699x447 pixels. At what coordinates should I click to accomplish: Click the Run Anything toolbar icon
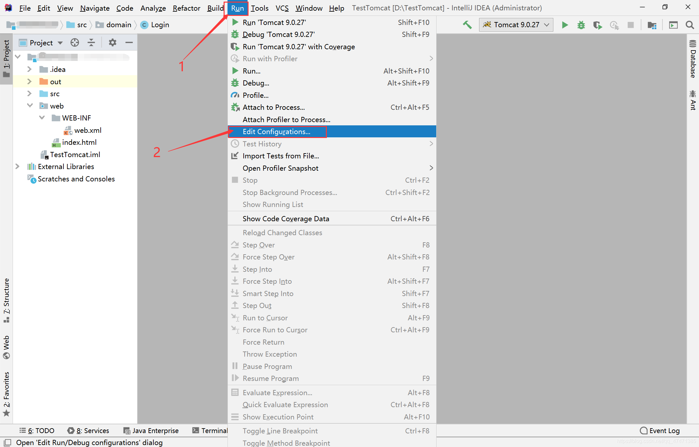(x=673, y=25)
